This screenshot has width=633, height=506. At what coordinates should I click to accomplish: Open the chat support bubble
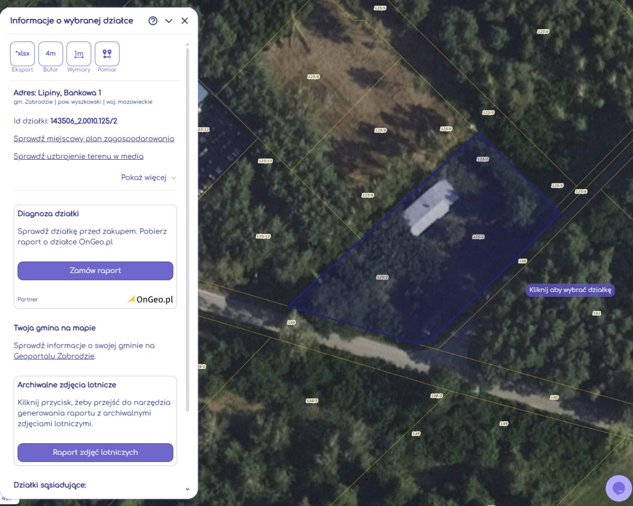(619, 488)
